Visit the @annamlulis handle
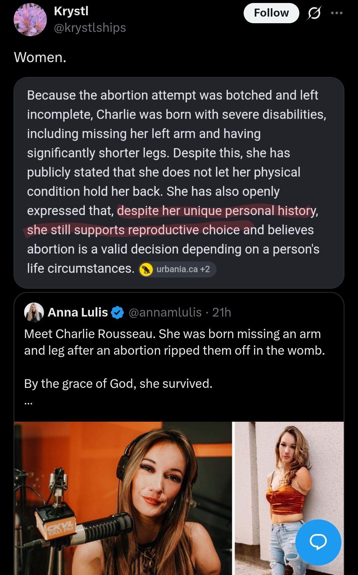Screen dimensions: 358x575 pos(165,312)
